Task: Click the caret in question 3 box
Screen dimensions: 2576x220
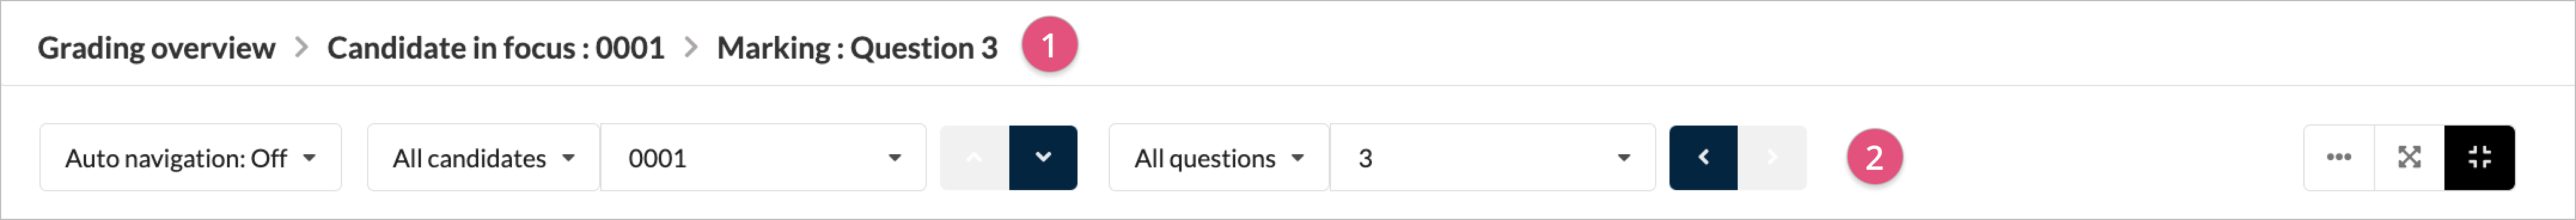Action: [x=1624, y=158]
